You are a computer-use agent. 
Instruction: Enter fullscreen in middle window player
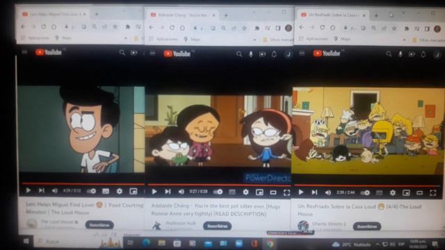tap(287, 193)
